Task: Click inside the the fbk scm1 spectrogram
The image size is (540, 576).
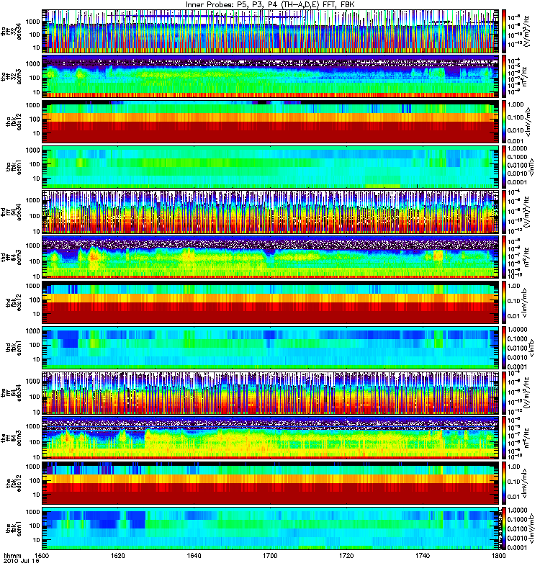Action: pyautogui.click(x=270, y=528)
